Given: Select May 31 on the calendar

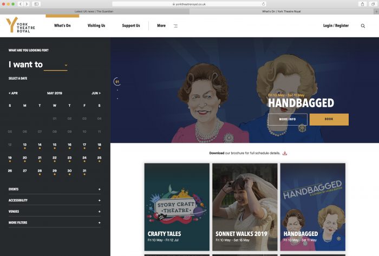Looking at the screenshot, I should pos(84,172).
